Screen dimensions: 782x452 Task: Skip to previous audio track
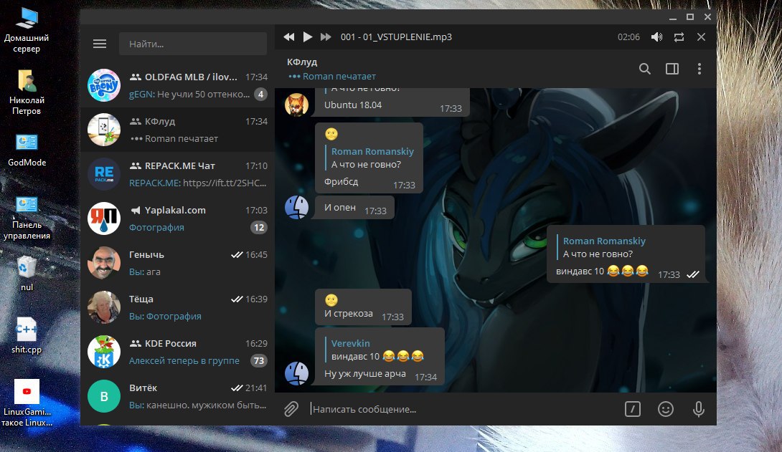pyautogui.click(x=288, y=37)
